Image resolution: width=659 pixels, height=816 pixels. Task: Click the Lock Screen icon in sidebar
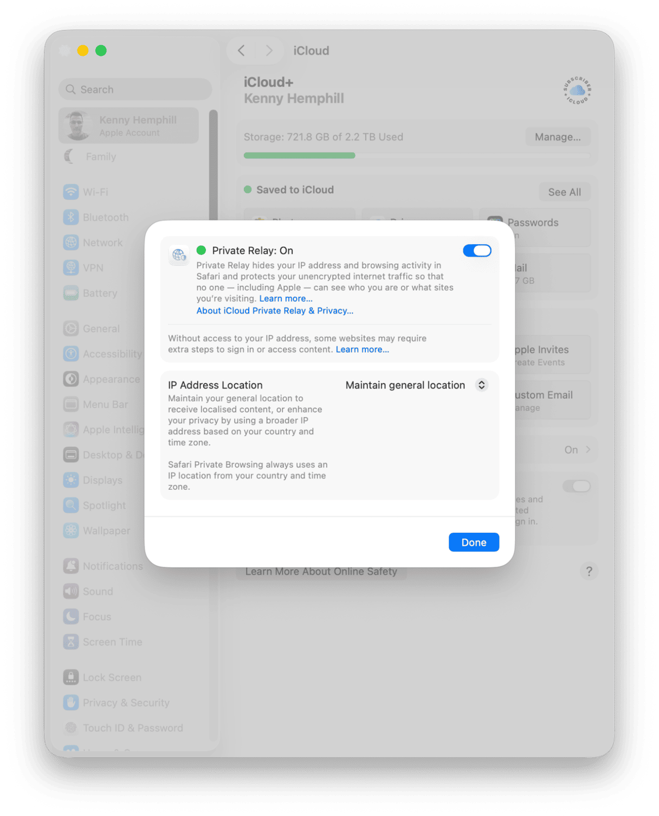click(x=71, y=677)
